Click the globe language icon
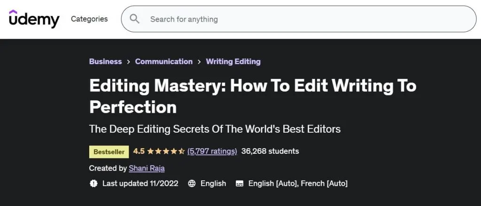 click(x=192, y=183)
